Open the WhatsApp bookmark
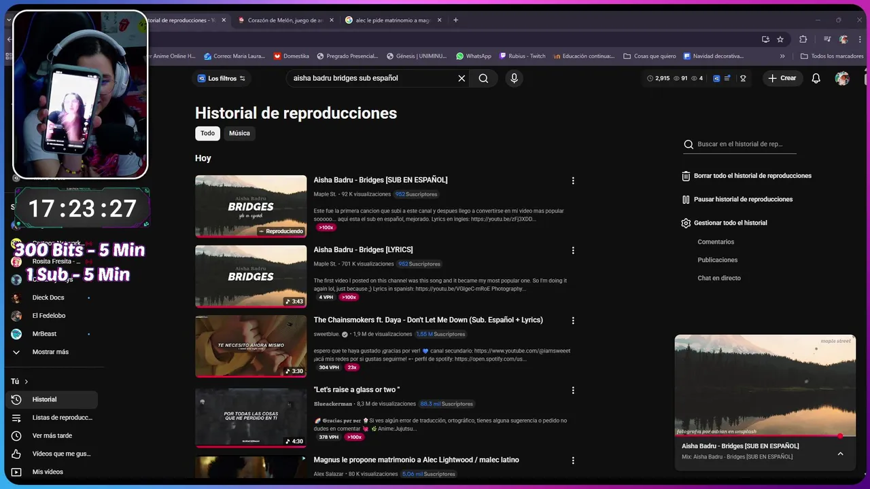 coord(474,56)
